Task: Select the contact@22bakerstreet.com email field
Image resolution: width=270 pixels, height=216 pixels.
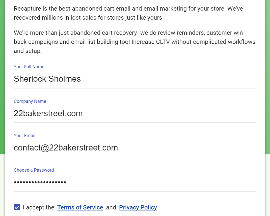Action: [135, 148]
